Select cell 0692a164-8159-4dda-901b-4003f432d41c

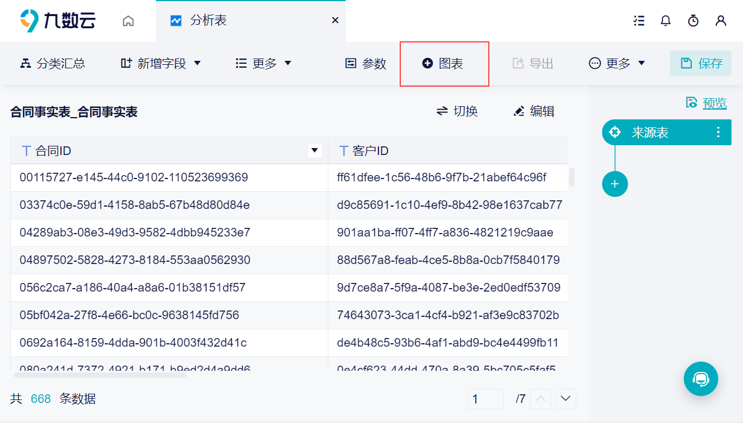[x=169, y=343]
